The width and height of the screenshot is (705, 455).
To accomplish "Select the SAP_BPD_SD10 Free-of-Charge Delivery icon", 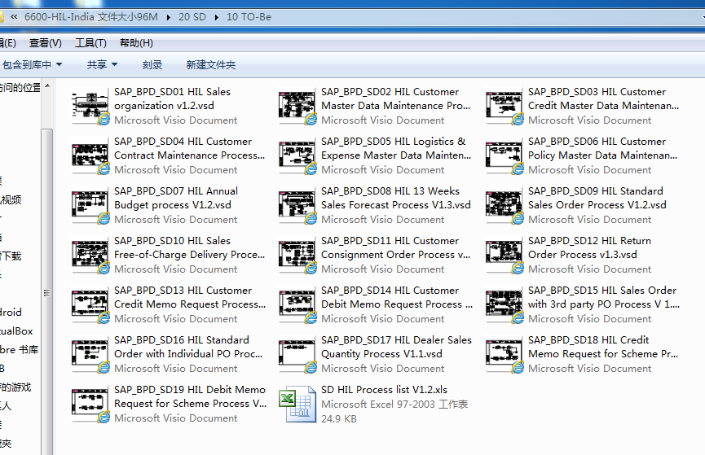I will tap(90, 255).
